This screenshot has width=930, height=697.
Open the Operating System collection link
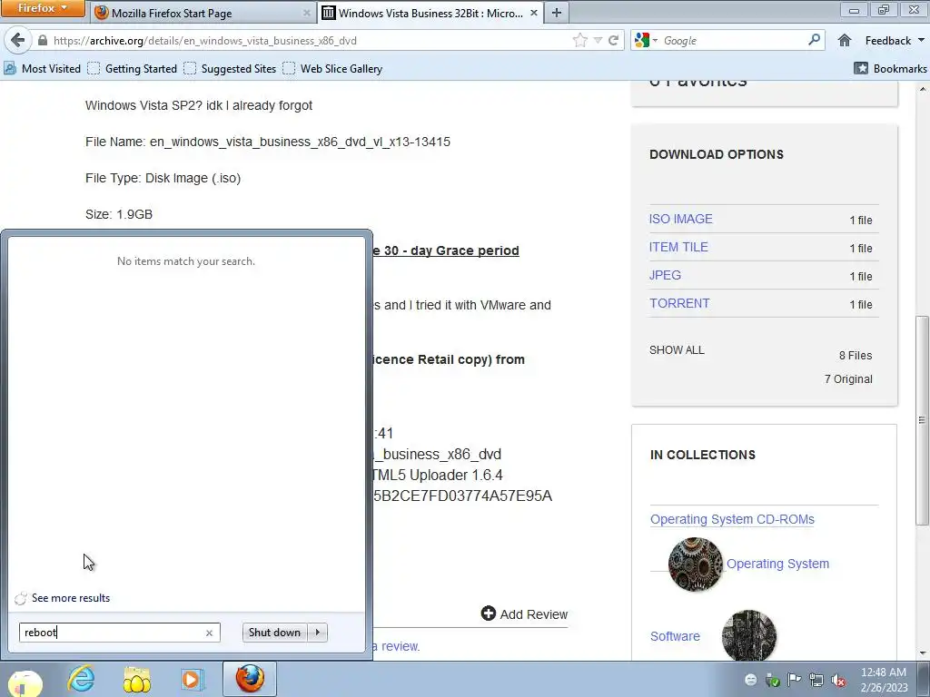click(777, 564)
